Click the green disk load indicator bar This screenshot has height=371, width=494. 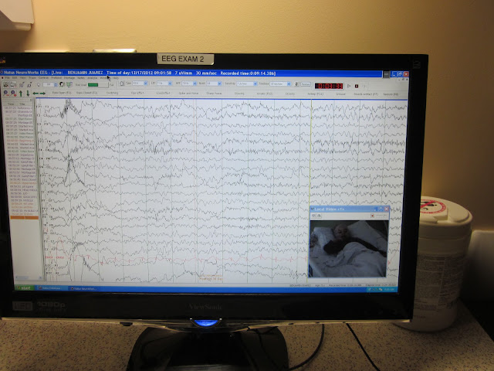[93, 85]
